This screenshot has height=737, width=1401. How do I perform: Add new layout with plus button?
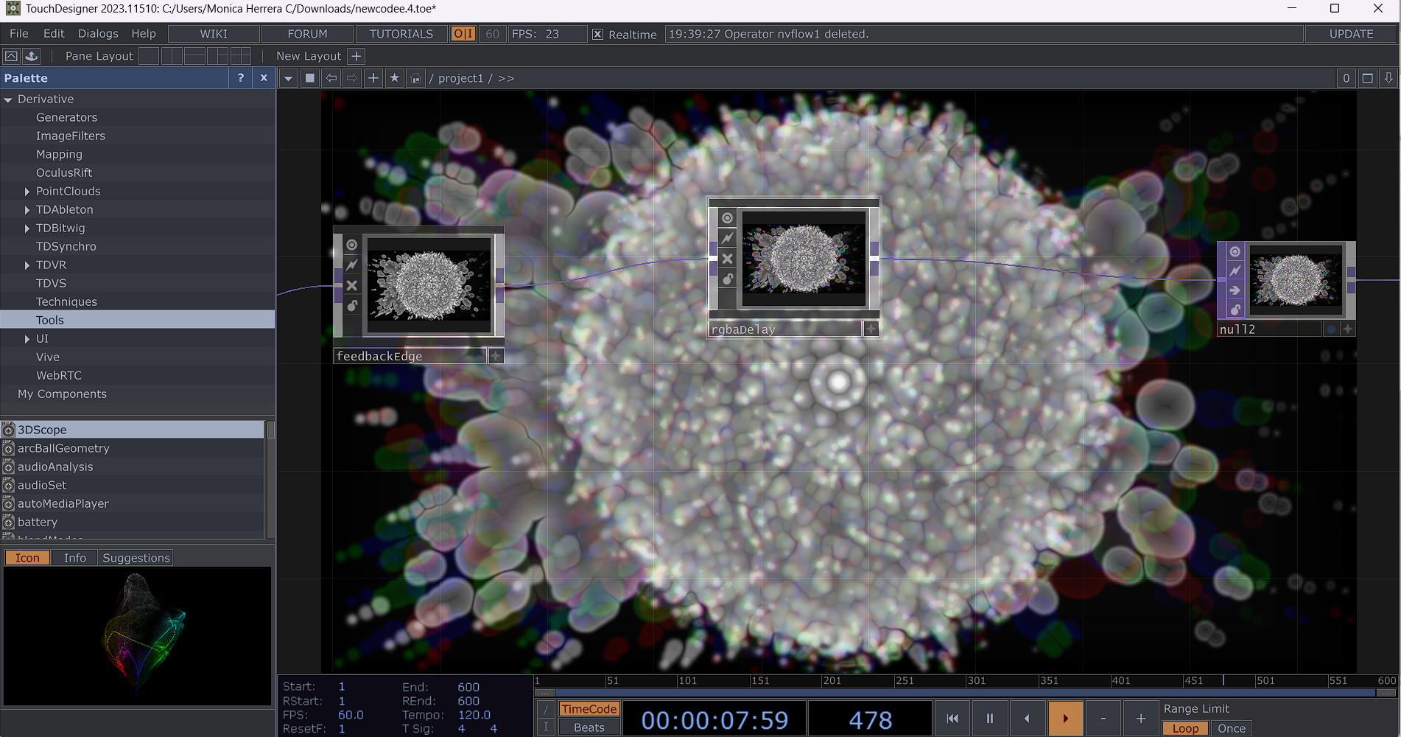(x=356, y=56)
